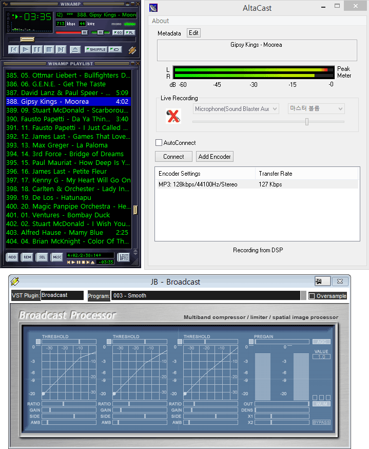The image size is (369, 449).
Task: Enable the Oversample checkbox
Action: pos(312,296)
